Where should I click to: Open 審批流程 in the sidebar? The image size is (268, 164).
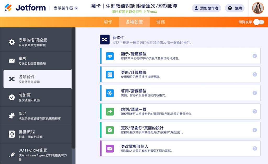click(x=36, y=134)
